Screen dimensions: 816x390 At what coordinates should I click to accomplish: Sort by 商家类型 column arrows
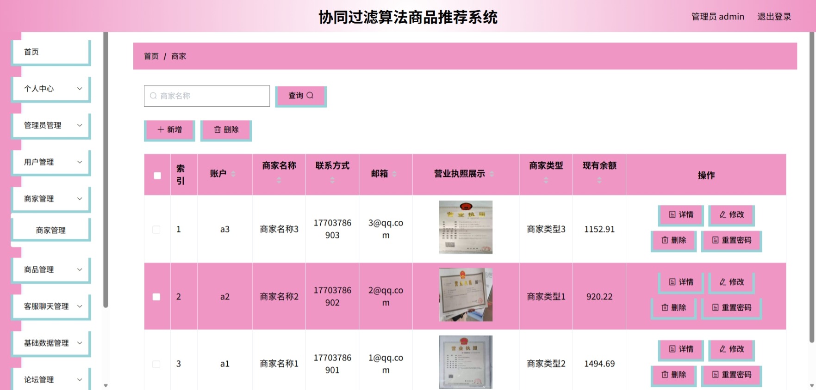[x=546, y=180]
